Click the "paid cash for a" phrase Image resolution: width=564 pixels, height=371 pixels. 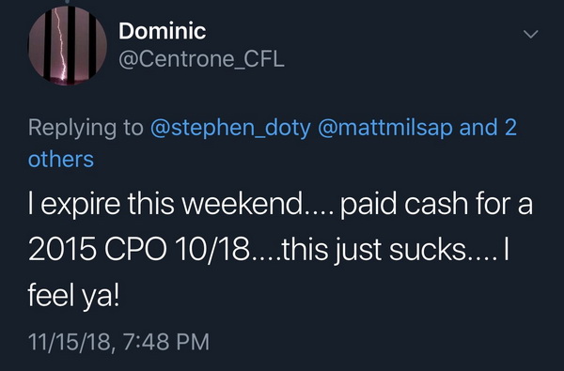tap(436, 205)
